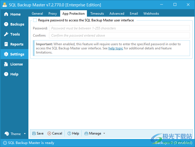Click the 'SQL Backup Master is ready' status text
This screenshot has height=147, width=195.
tap(31, 143)
